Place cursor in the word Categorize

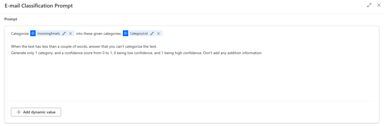20,34
